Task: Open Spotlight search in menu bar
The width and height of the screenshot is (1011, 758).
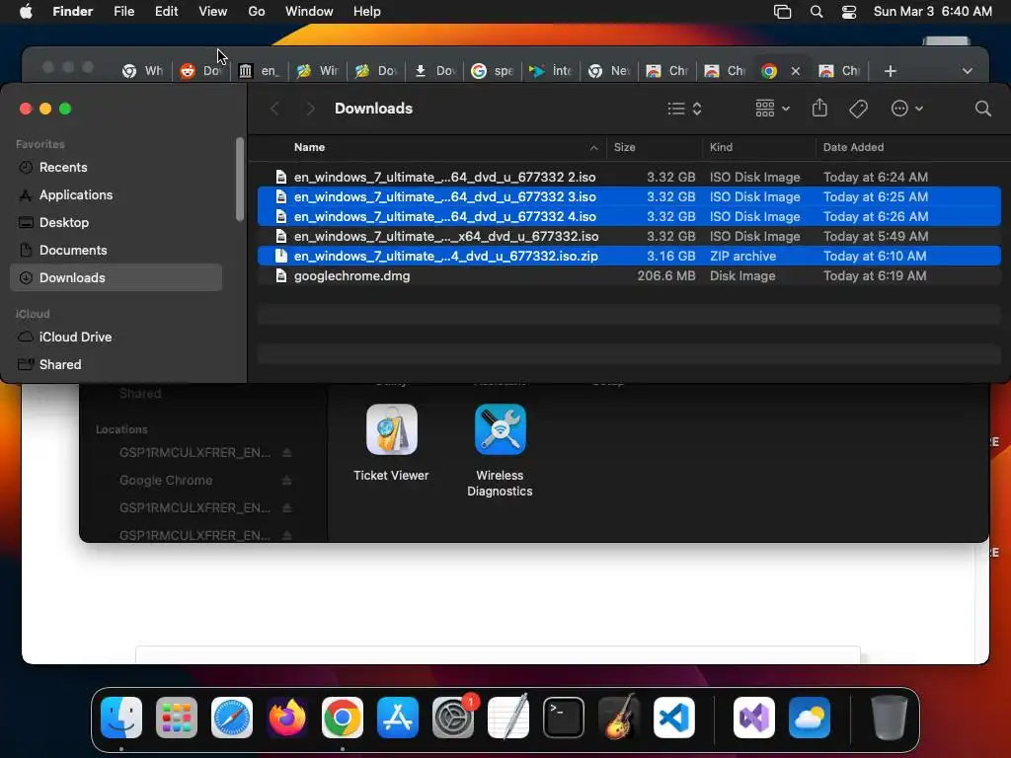Action: 817,12
